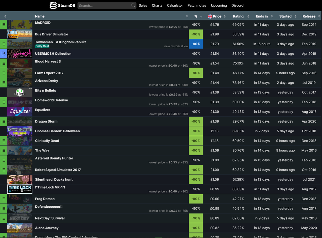Open the Charts menu item
The image size is (322, 238).
157,6
